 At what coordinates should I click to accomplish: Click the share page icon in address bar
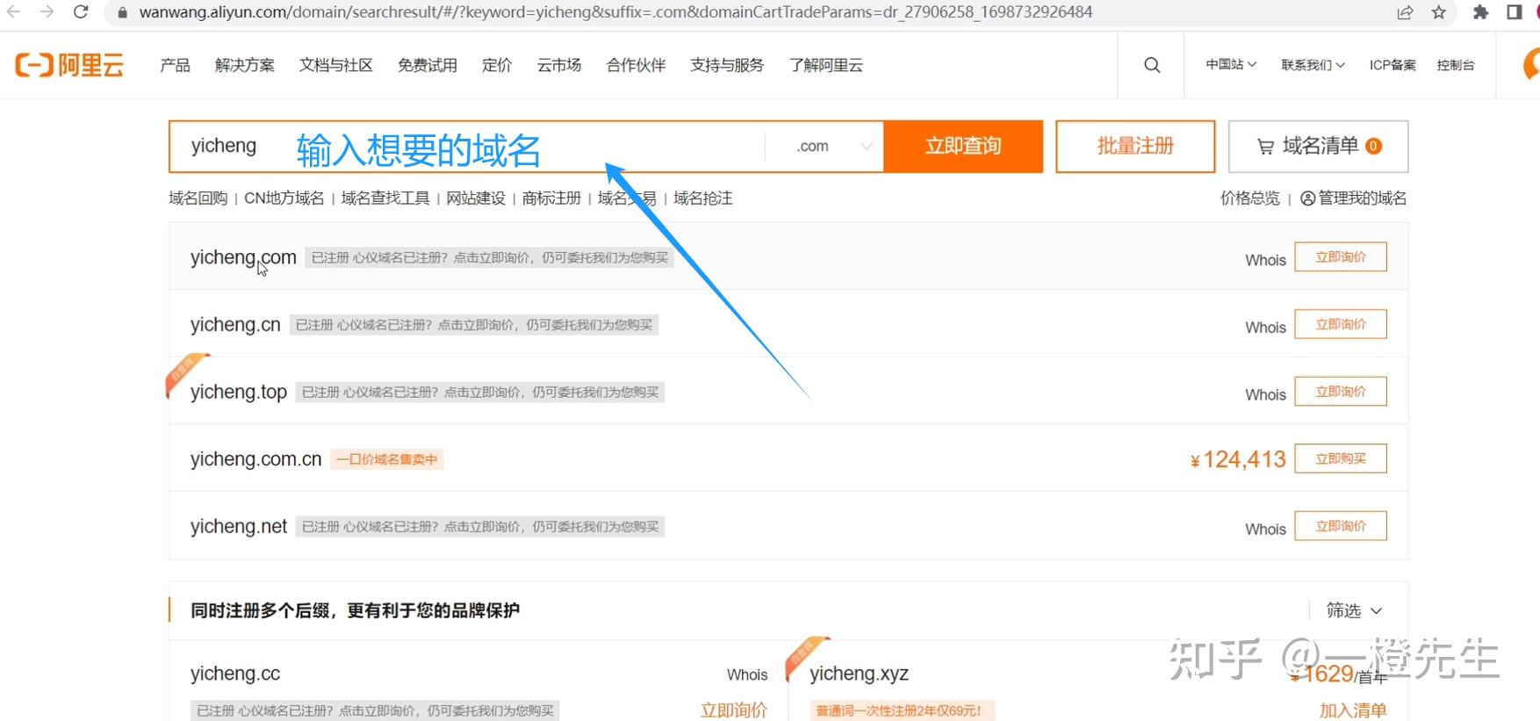(x=1406, y=12)
